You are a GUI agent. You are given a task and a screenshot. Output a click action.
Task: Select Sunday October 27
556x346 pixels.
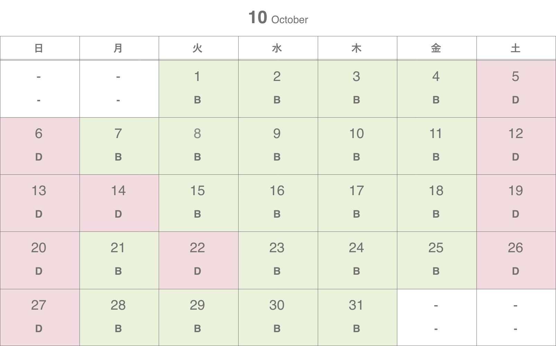(40, 317)
